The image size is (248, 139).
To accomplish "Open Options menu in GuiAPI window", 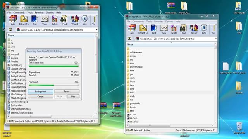I will pos(50,12).
